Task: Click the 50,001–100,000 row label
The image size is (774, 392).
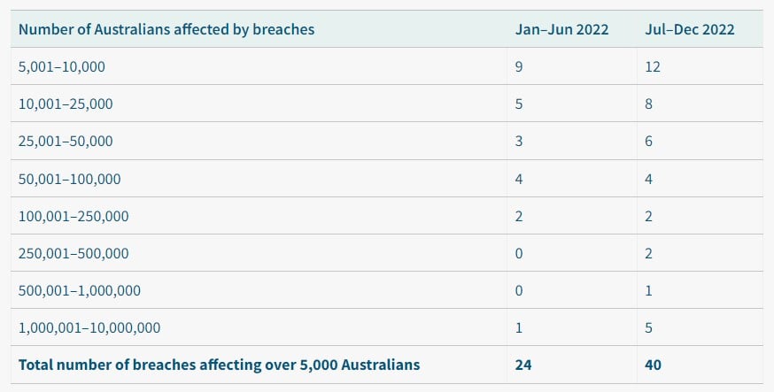Action: pos(70,179)
